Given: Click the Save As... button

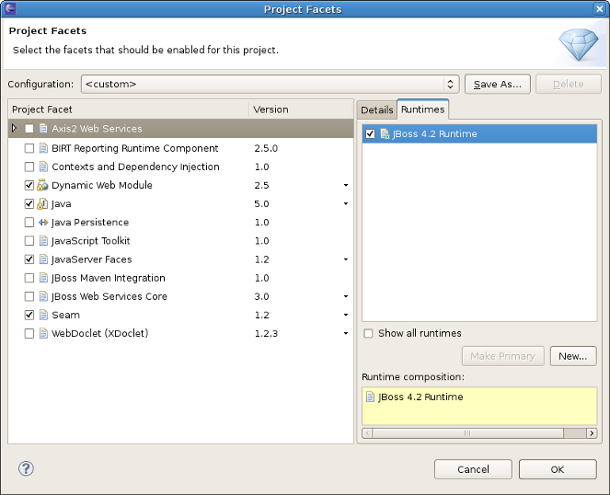Looking at the screenshot, I should (497, 84).
